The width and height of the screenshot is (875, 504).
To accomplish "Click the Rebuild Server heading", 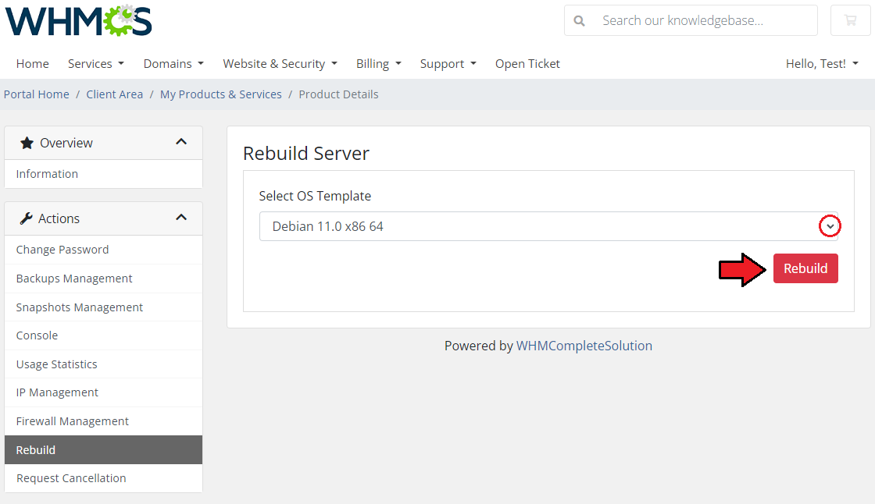I will coord(305,154).
